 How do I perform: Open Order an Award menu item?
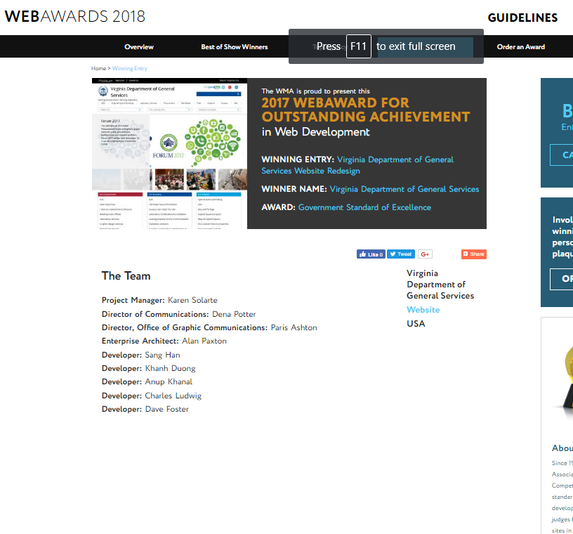(x=521, y=47)
